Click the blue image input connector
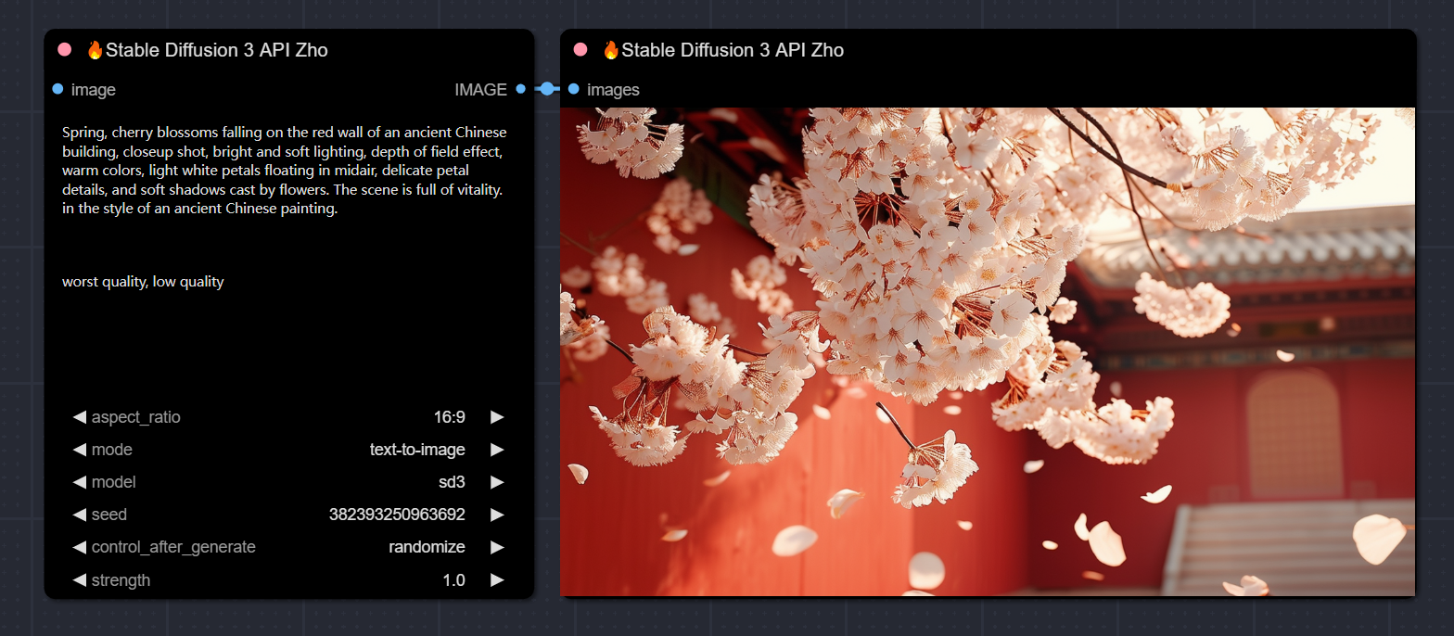This screenshot has width=1454, height=636. [57, 90]
